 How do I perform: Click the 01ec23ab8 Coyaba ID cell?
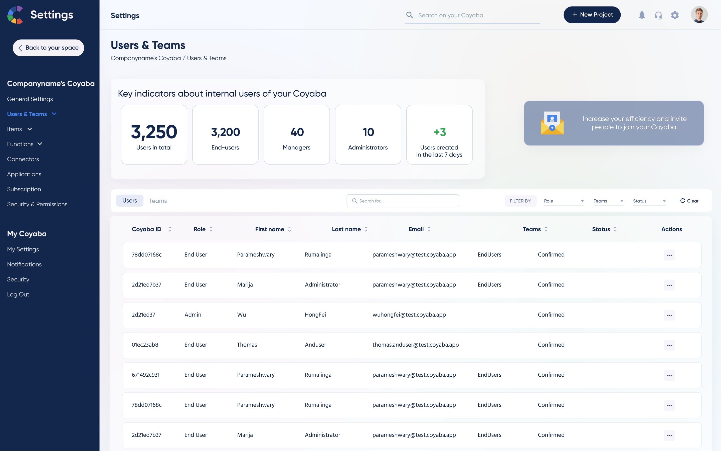tap(145, 345)
